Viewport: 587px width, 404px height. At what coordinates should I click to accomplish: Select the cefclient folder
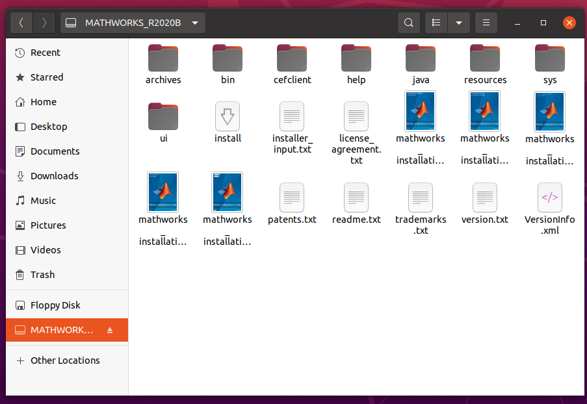(x=292, y=64)
